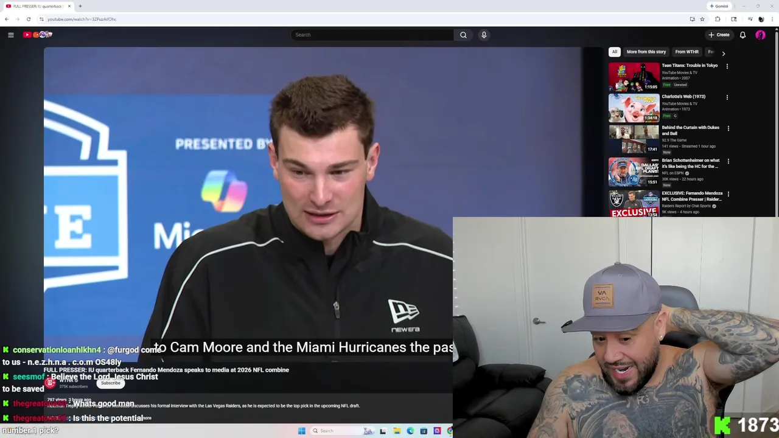The image size is (779, 438).
Task: Click Raiders Report by Chat Sports name
Action: 686,206
